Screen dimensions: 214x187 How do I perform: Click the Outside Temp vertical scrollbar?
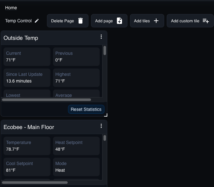[105, 51]
